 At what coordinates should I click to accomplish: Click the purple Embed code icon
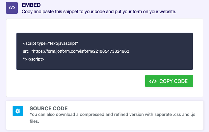[x=12, y=8]
